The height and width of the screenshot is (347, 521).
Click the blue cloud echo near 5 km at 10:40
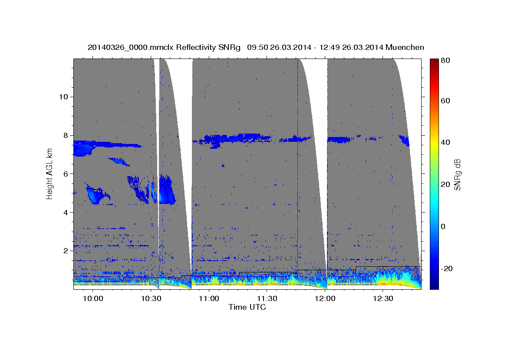coord(166,190)
